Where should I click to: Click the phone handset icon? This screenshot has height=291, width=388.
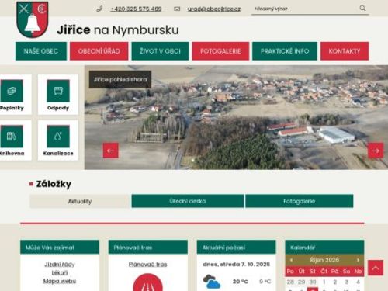pos(99,9)
